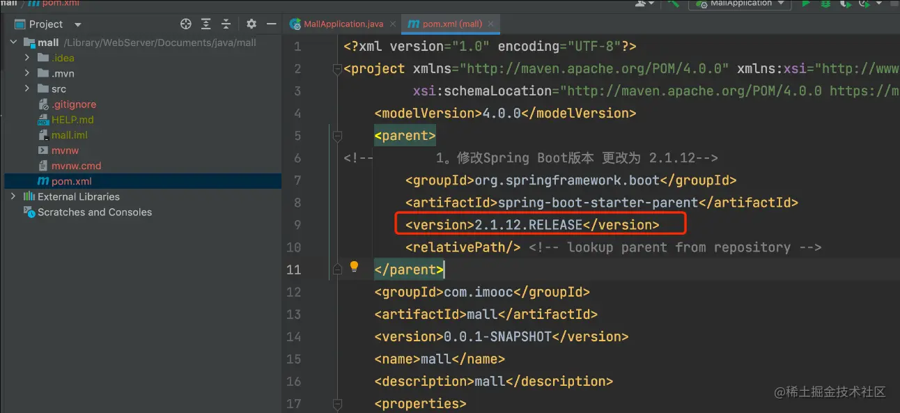Collapse the mall root folder

(13, 42)
